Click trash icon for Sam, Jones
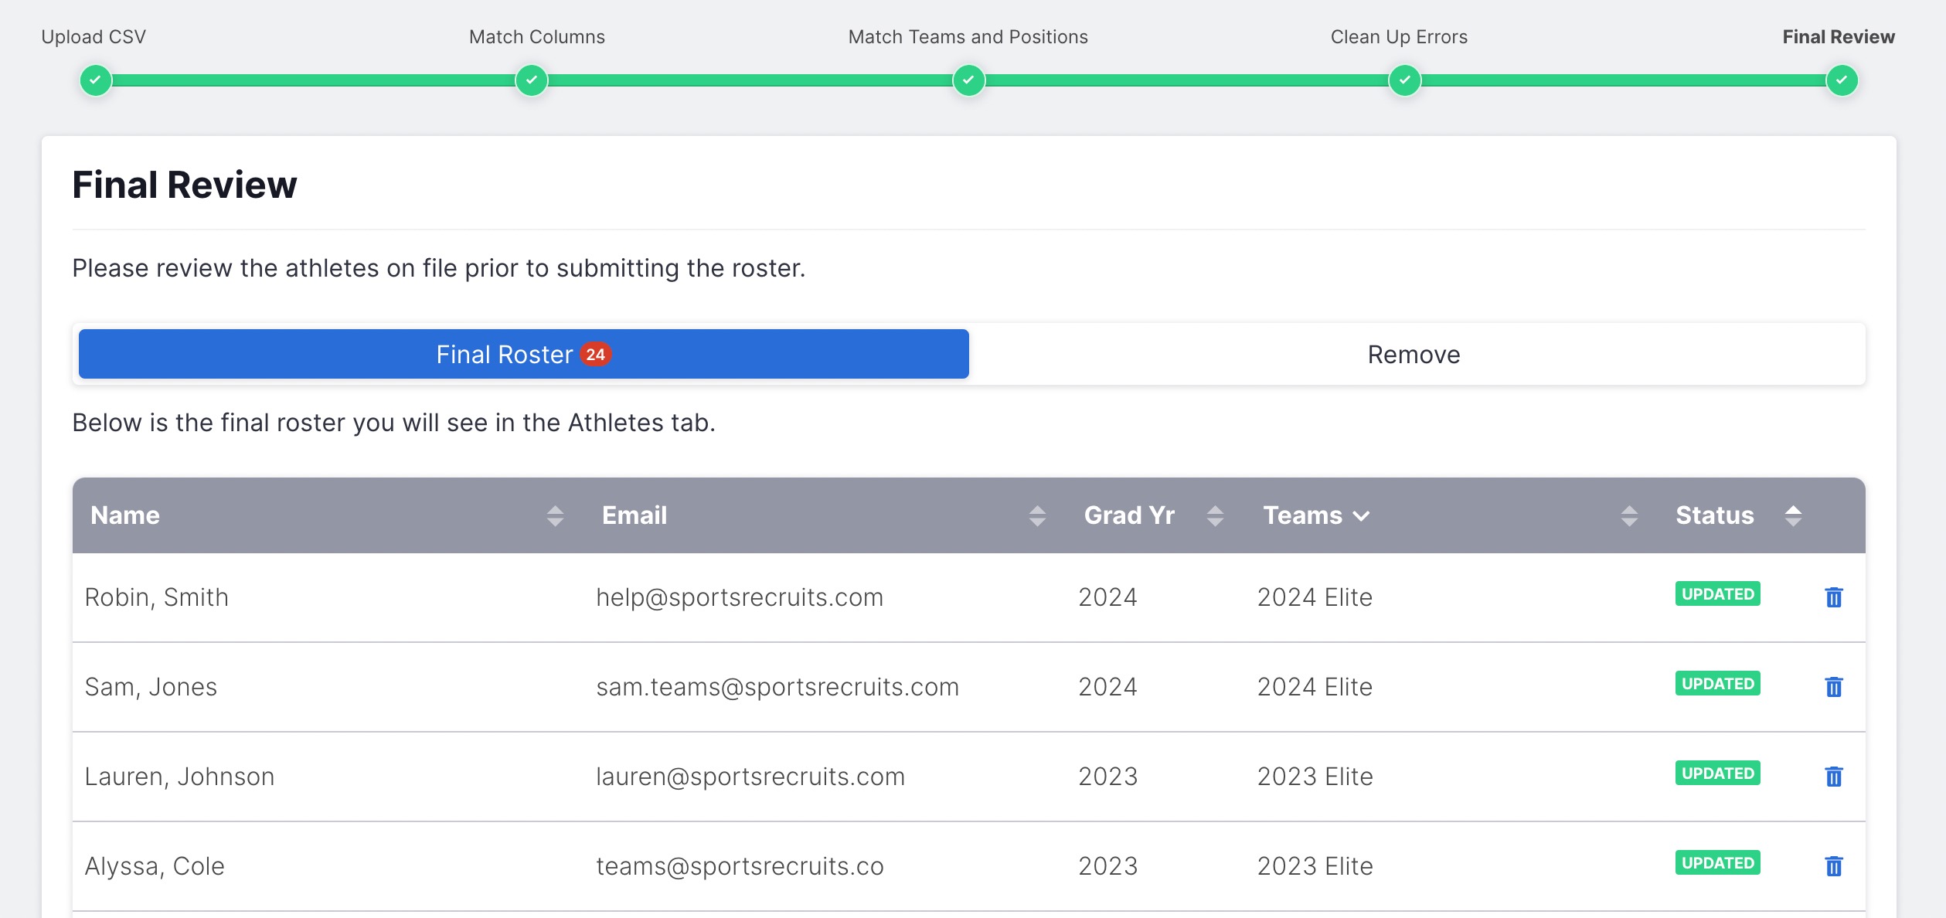Image resolution: width=1946 pixels, height=918 pixels. click(x=1833, y=687)
